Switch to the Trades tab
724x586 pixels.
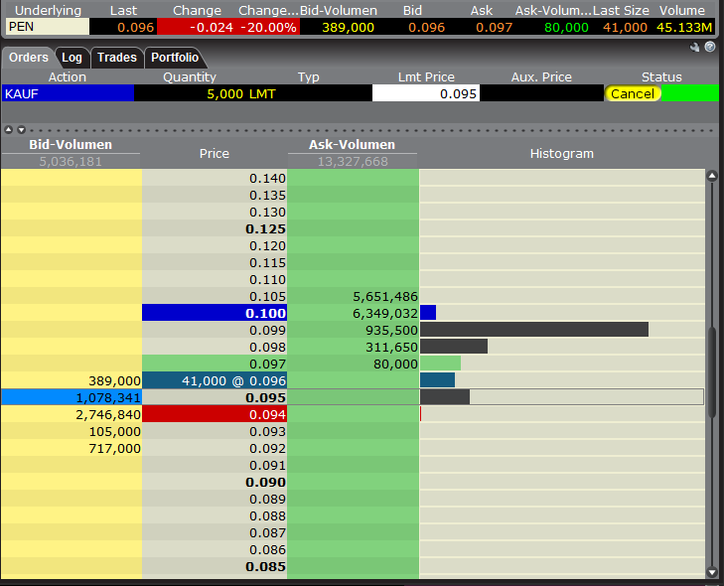pos(116,58)
